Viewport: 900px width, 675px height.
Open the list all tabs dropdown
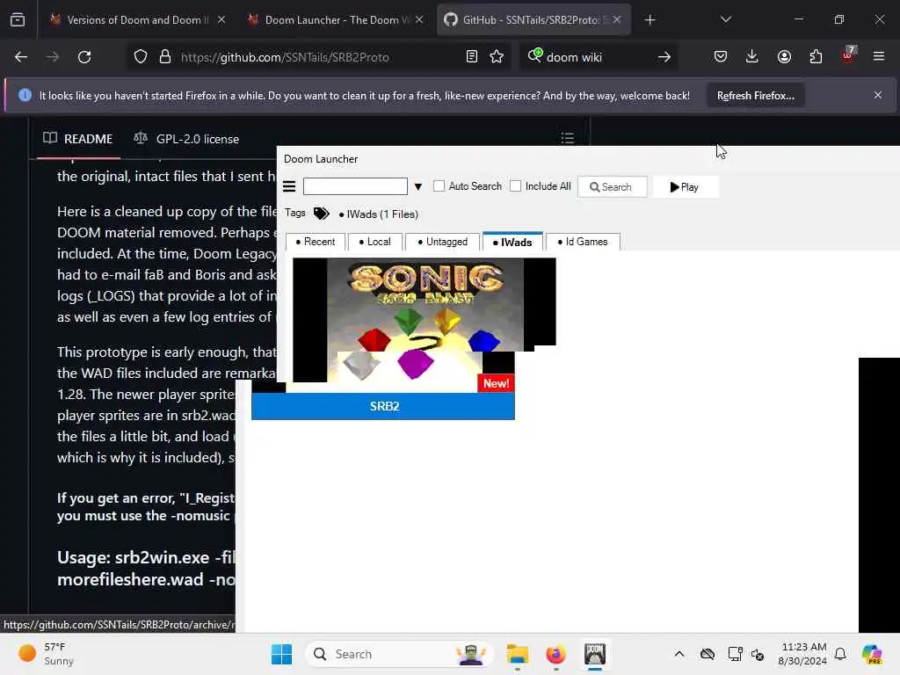click(x=725, y=20)
